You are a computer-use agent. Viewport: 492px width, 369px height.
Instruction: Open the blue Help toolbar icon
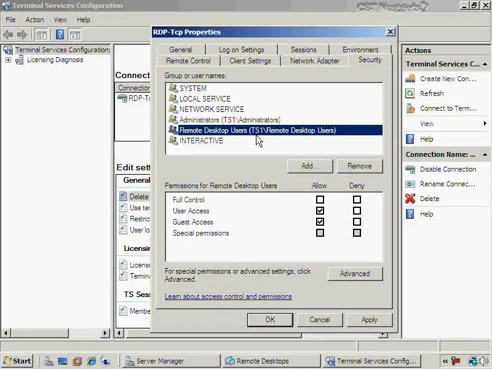coord(60,34)
